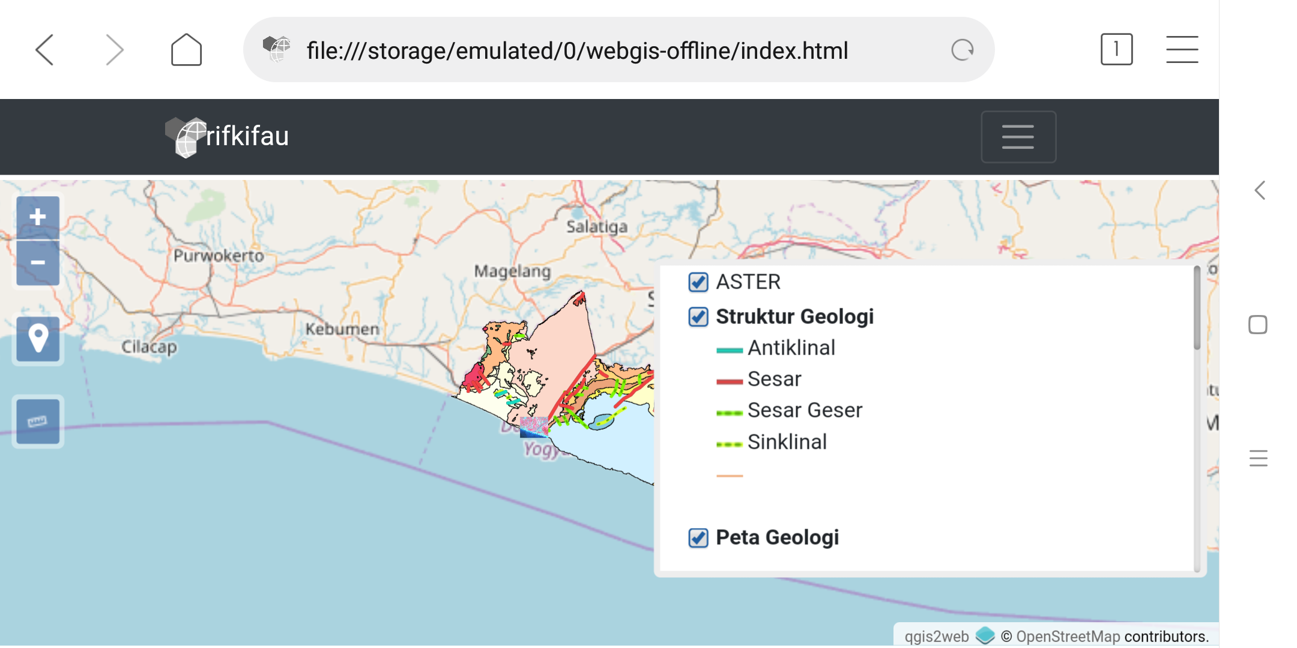The image size is (1297, 648).
Task: Activate the geolocation marker tool
Action: point(38,340)
